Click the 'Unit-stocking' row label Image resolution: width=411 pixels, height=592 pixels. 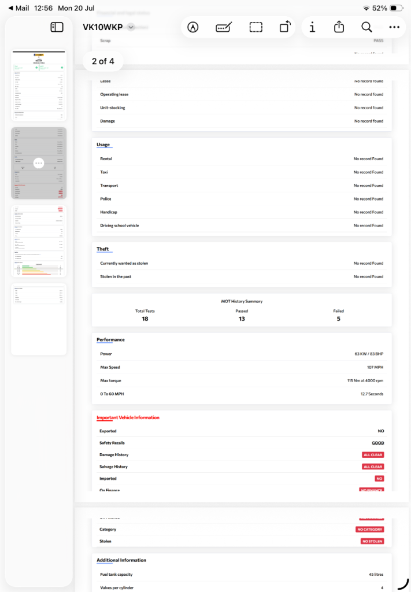[113, 108]
